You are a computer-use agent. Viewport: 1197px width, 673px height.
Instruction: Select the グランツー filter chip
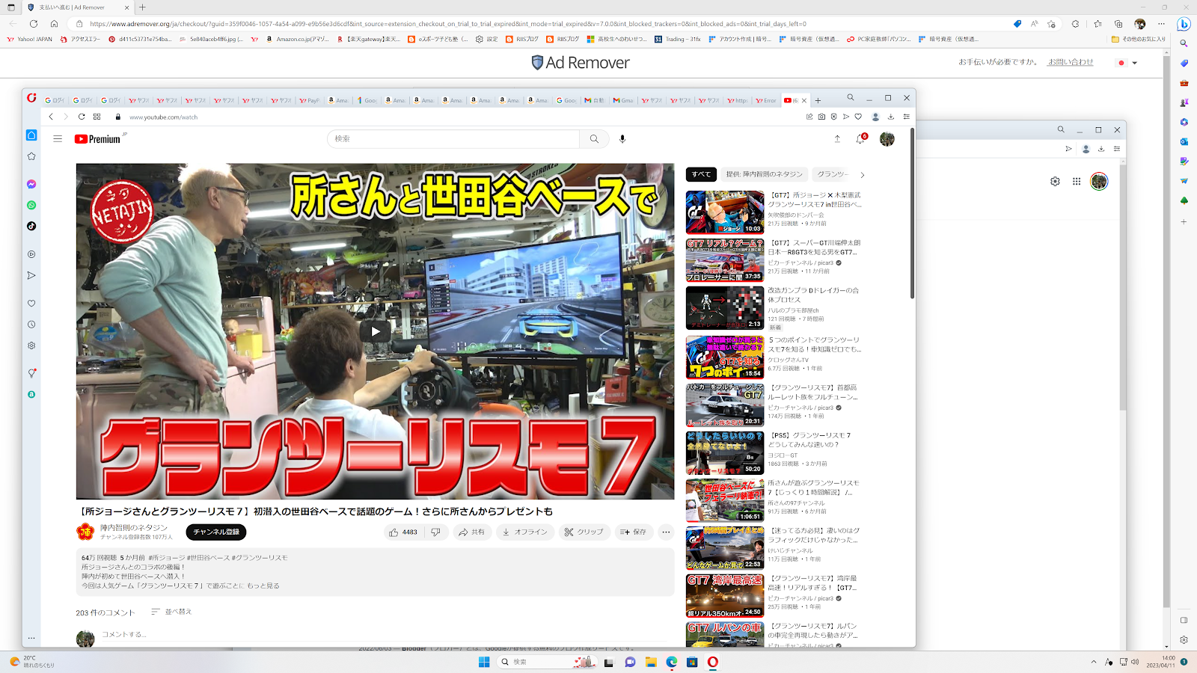click(832, 174)
